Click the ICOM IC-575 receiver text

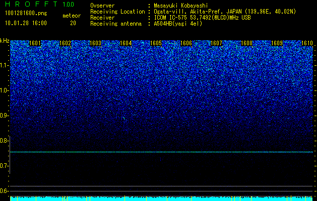(202, 18)
